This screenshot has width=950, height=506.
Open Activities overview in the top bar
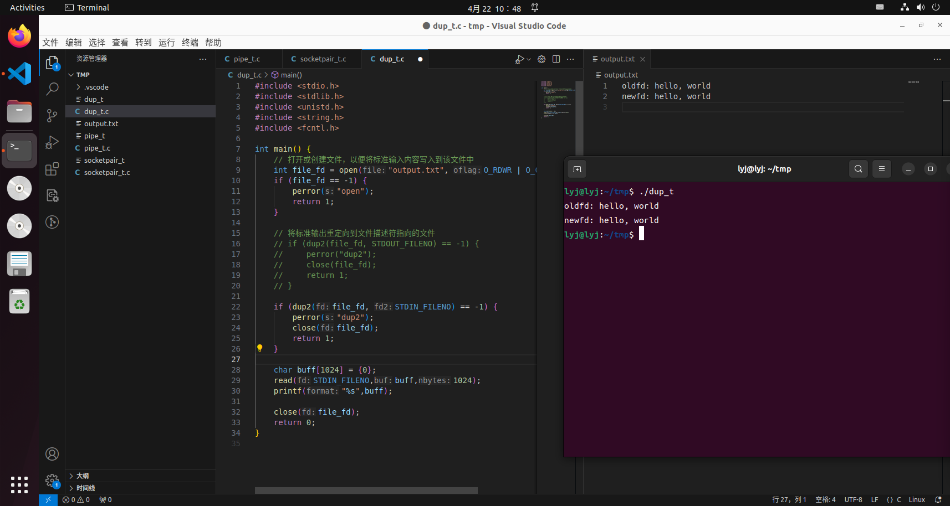click(x=27, y=8)
